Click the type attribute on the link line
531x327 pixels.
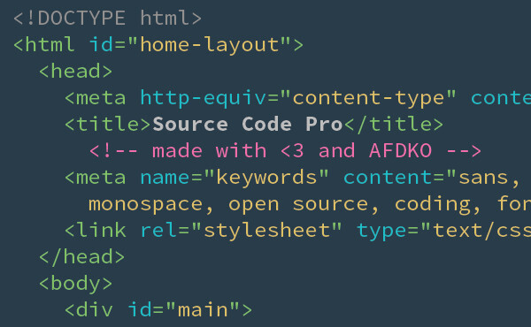(x=381, y=232)
